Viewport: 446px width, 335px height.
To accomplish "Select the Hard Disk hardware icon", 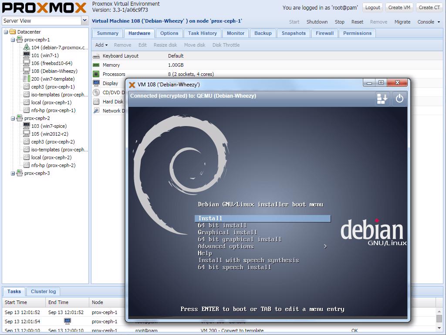I will click(x=97, y=101).
